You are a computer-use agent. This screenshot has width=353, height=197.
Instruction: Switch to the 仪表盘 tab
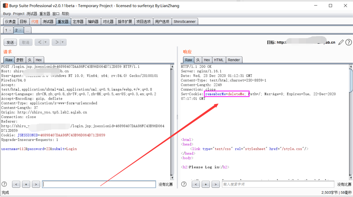point(11,21)
